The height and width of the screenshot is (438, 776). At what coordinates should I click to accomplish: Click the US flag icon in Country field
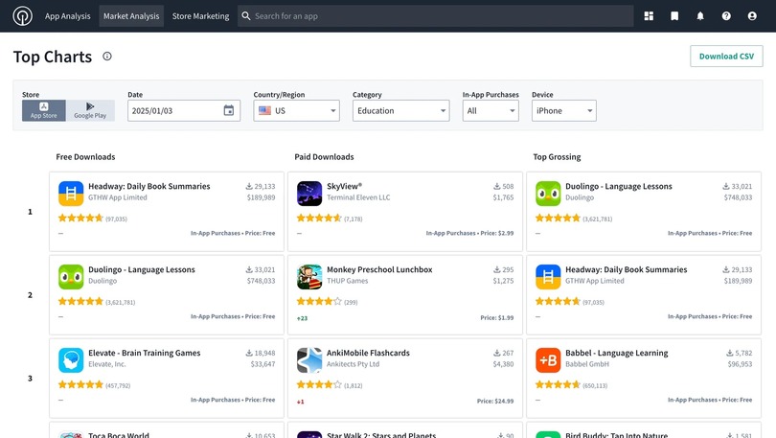point(264,110)
